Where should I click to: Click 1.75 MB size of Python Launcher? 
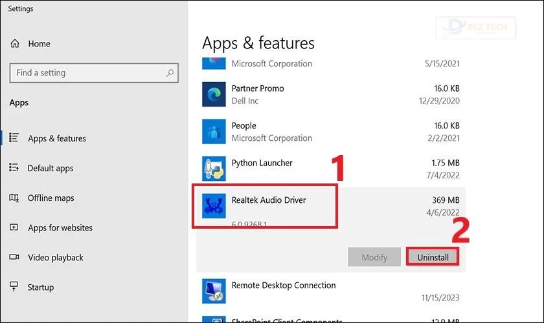pyautogui.click(x=446, y=163)
